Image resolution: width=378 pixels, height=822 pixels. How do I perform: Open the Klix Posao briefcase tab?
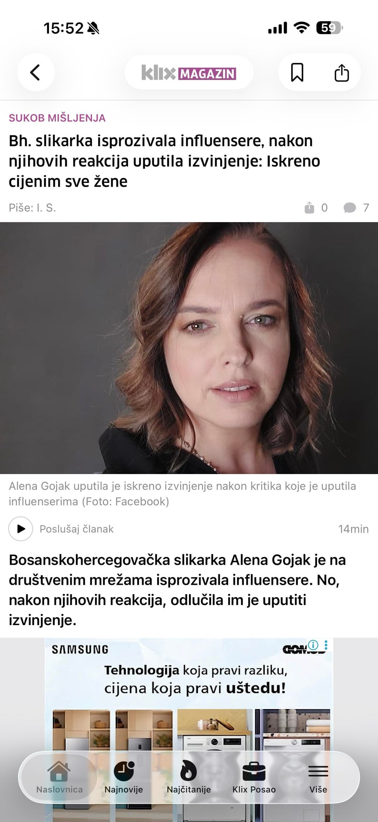click(x=254, y=777)
